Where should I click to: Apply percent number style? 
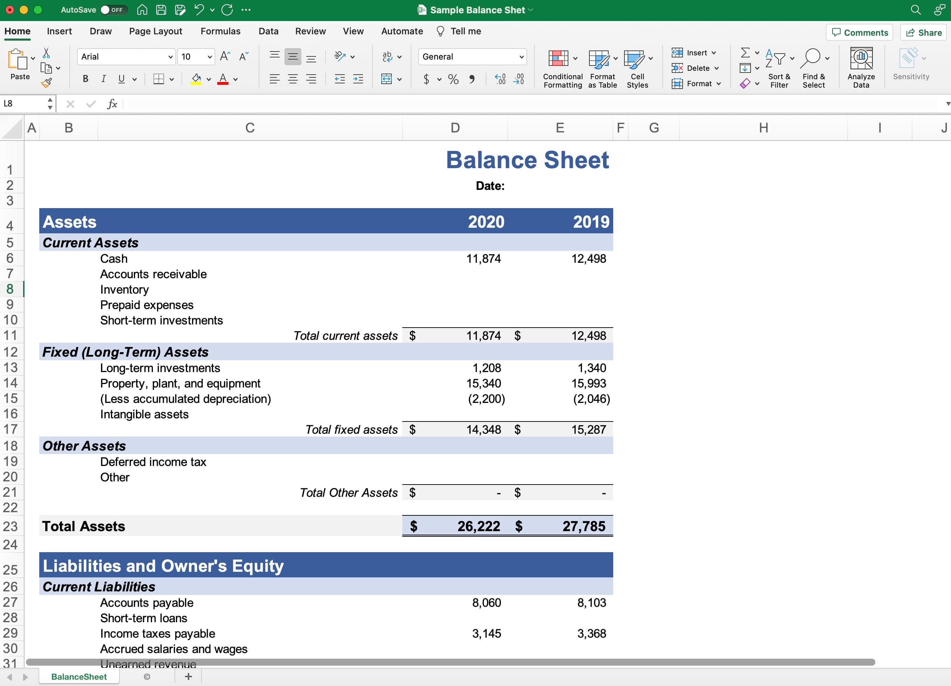(x=453, y=79)
